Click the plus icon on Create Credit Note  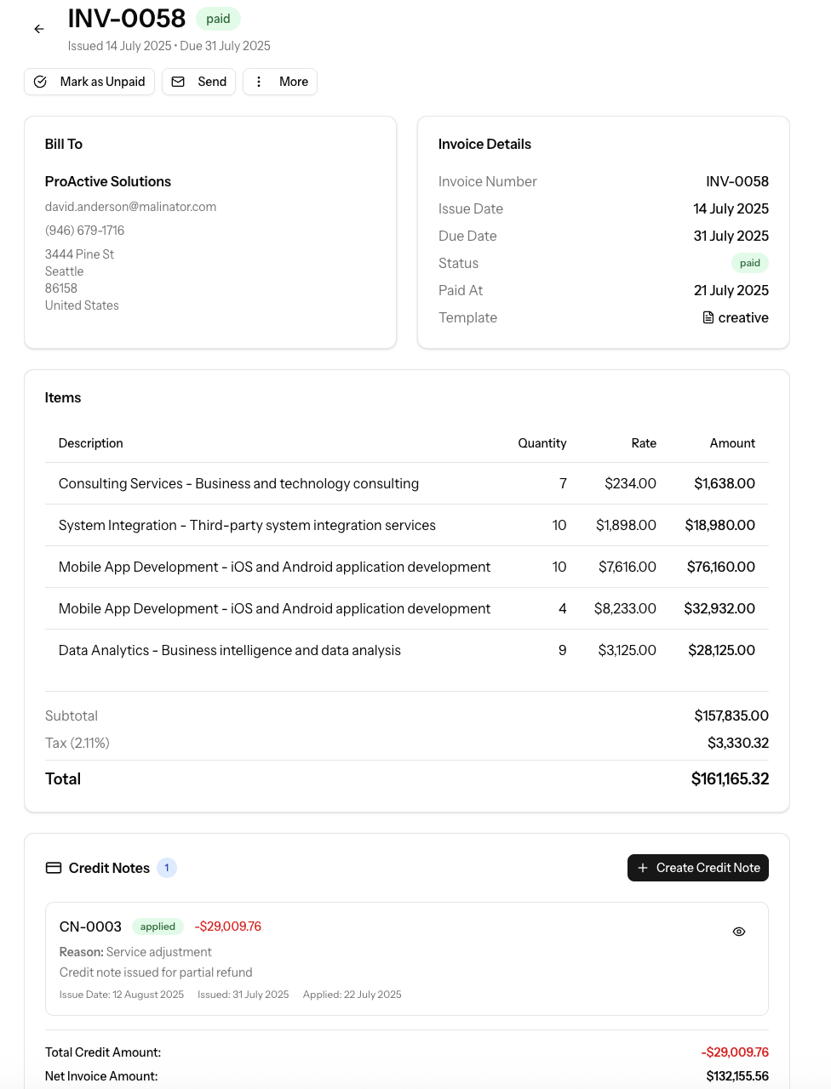pos(641,867)
